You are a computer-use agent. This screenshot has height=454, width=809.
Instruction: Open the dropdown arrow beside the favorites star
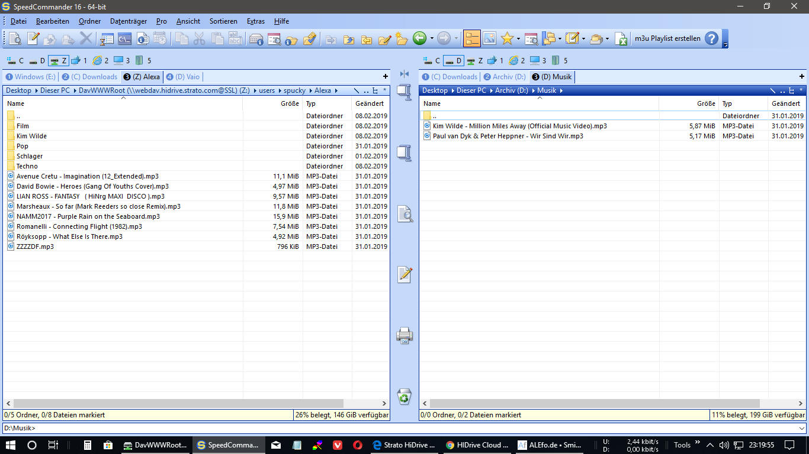point(518,39)
